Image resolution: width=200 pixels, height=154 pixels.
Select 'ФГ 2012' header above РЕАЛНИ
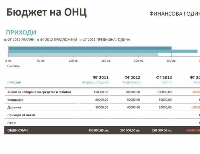[x=164, y=78]
